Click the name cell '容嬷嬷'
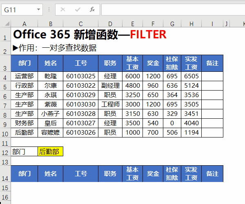The width and height of the screenshot is (245, 204). point(51,133)
